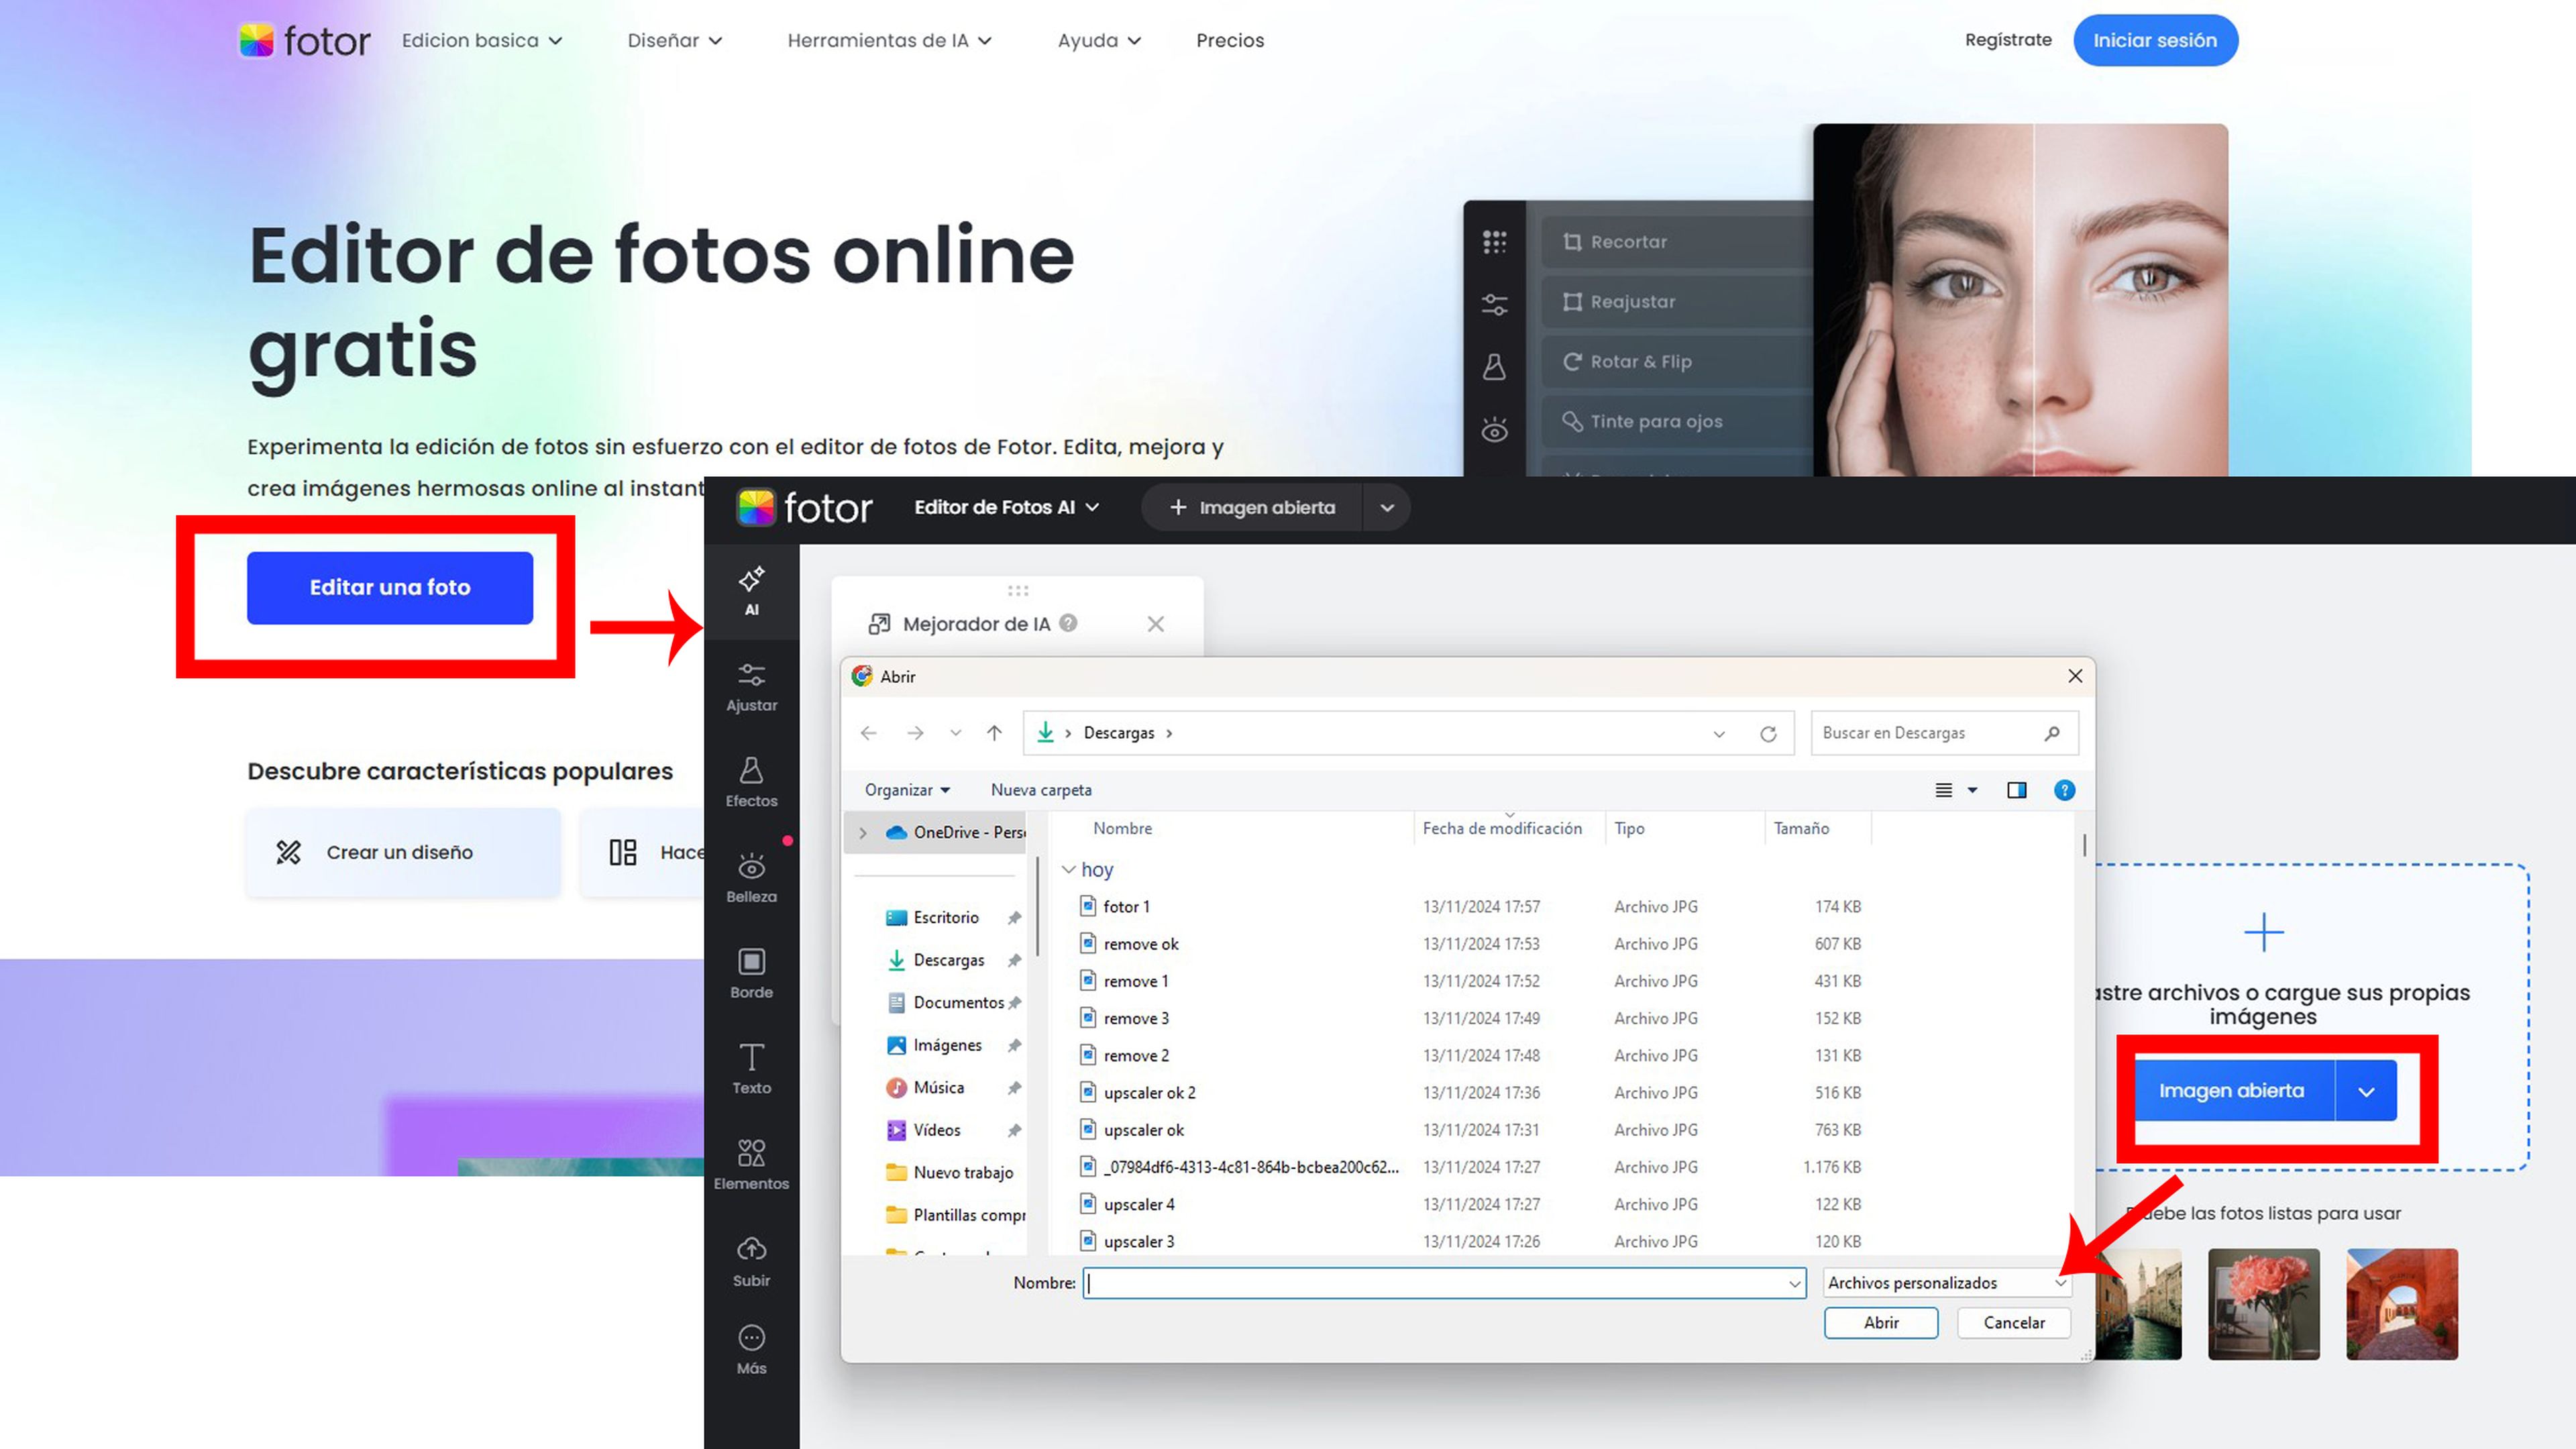Image resolution: width=2576 pixels, height=1449 pixels.
Task: Go back in the Abrir file dialog
Action: 868,733
